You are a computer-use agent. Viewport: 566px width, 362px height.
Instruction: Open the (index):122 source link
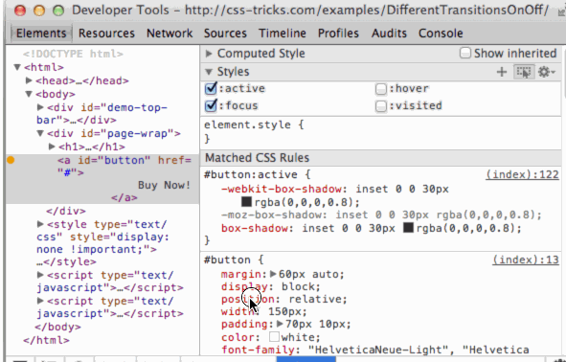tap(522, 174)
